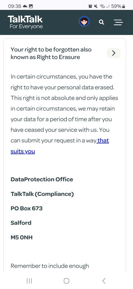This screenshot has width=133, height=289.
Task: Select 'DataProtection Office' text
Action: [42, 179]
